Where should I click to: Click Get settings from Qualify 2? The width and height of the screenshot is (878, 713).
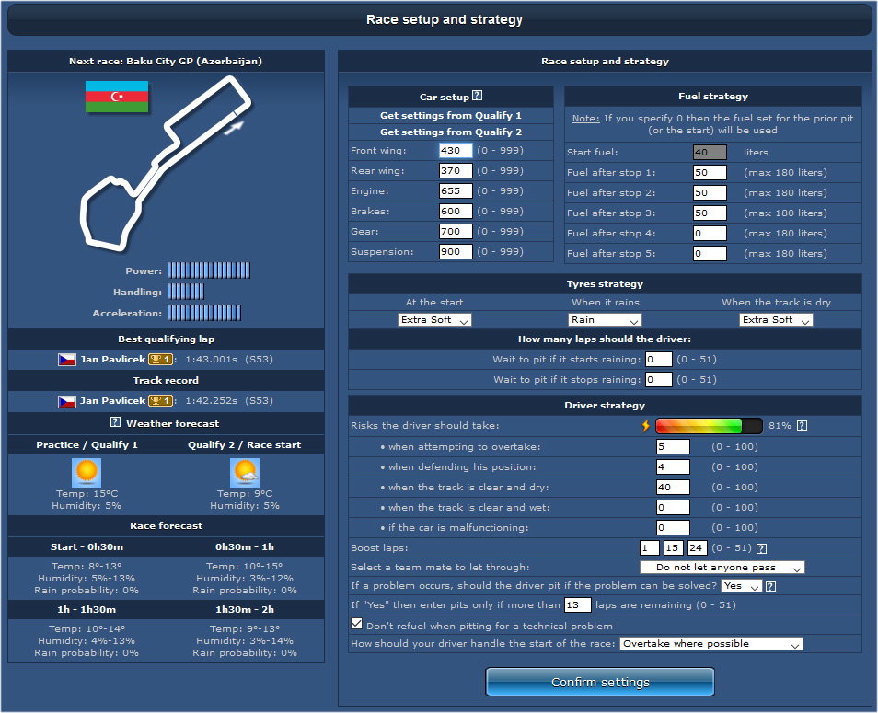(450, 132)
